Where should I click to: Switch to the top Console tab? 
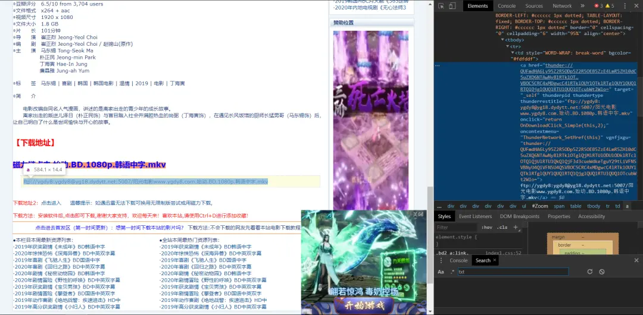pyautogui.click(x=507, y=6)
